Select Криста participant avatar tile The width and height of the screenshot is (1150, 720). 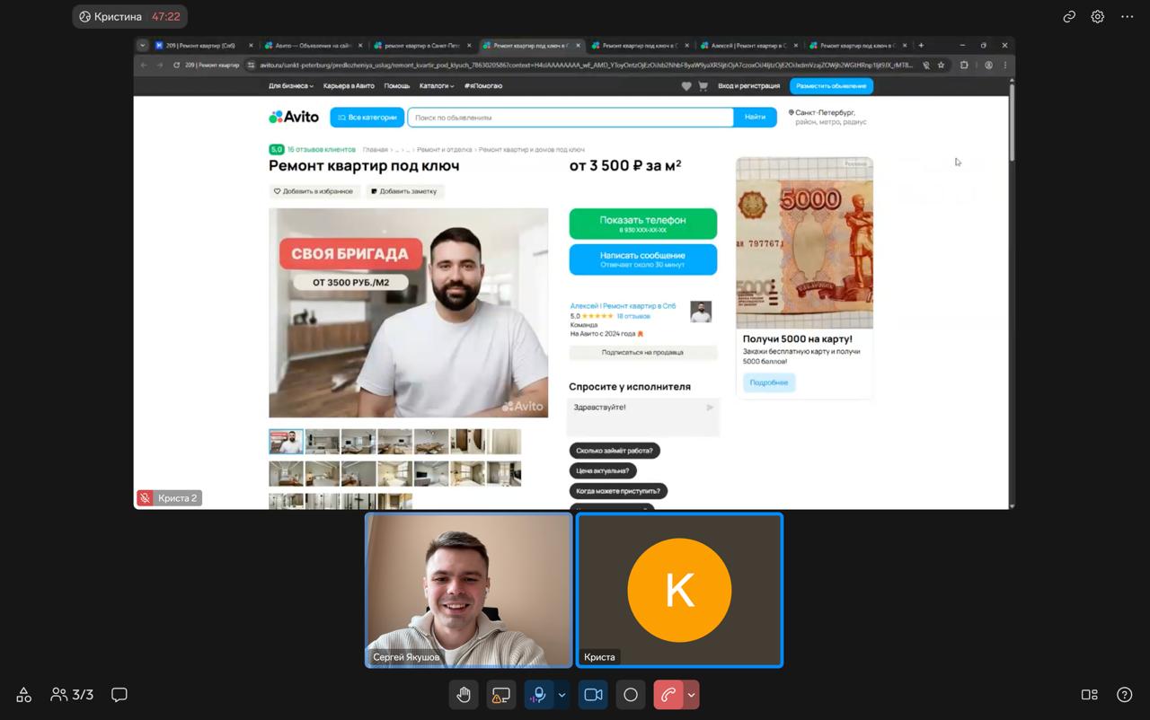[x=679, y=590]
